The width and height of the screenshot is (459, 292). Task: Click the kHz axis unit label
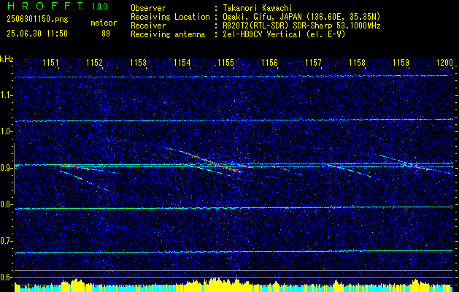point(7,59)
